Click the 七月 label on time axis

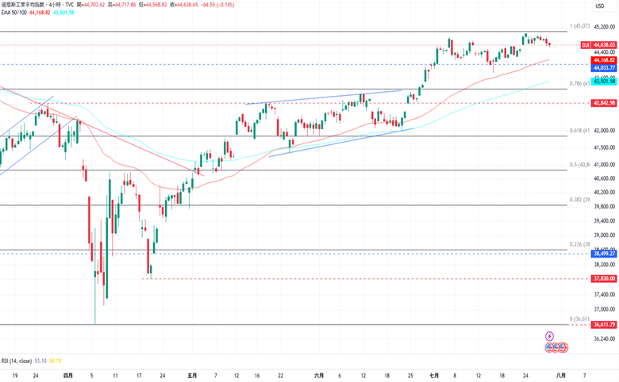click(434, 376)
